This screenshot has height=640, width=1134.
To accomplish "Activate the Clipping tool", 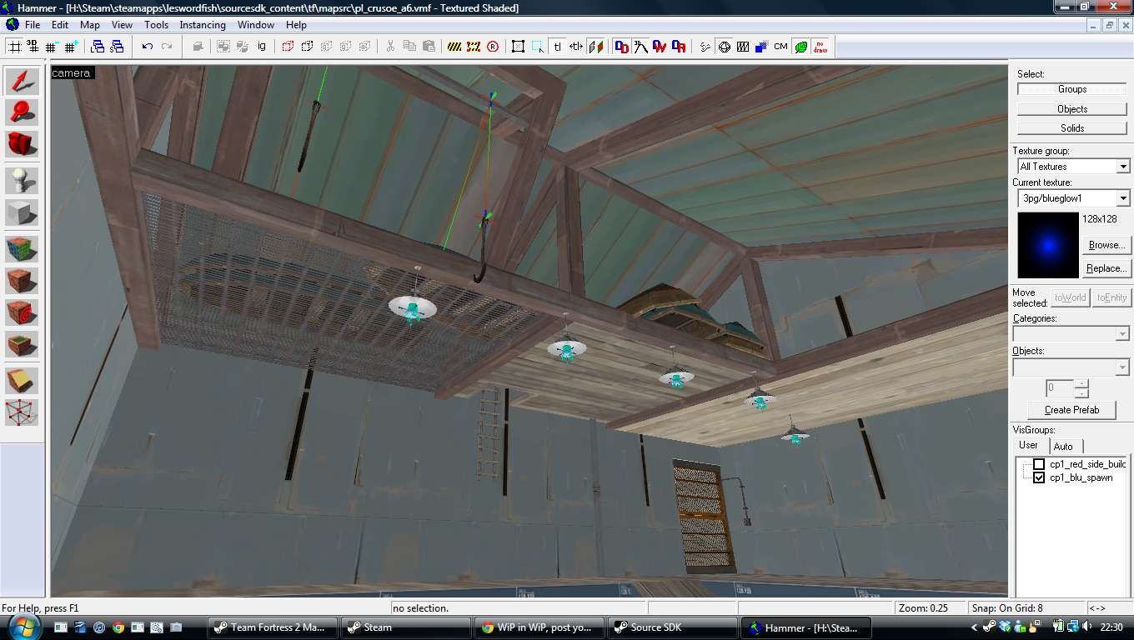I will point(23,381).
